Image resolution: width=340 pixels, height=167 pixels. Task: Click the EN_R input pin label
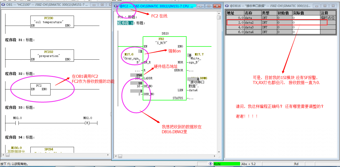(147, 62)
